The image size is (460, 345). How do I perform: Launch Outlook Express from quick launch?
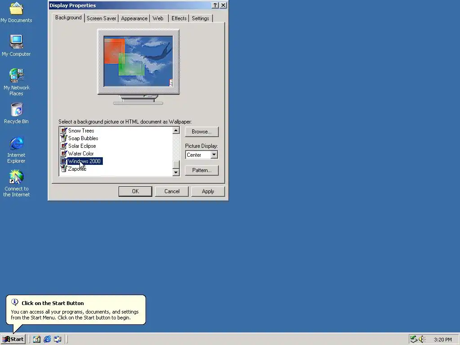coord(57,340)
